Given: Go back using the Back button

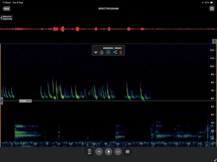Looking at the screenshot, I should point(7,9).
